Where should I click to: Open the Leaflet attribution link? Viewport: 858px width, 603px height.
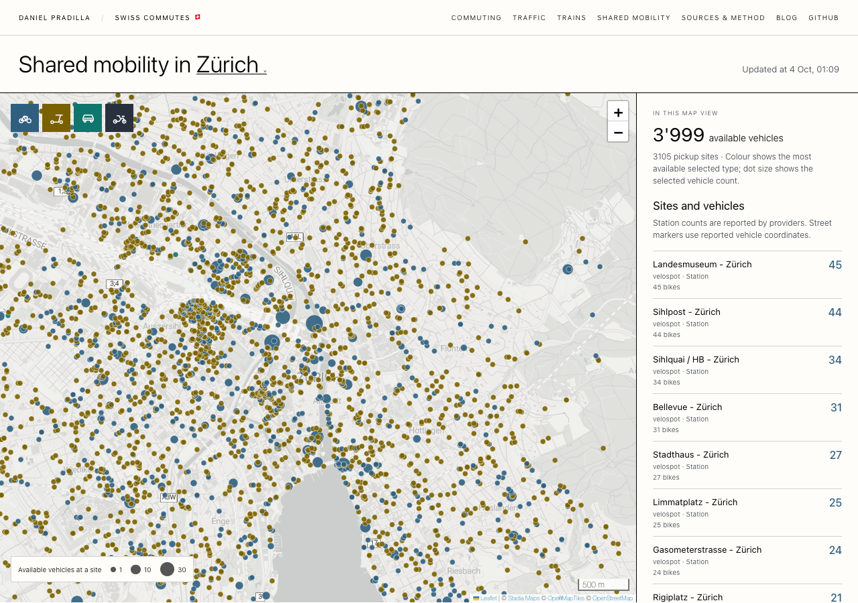tap(485, 598)
